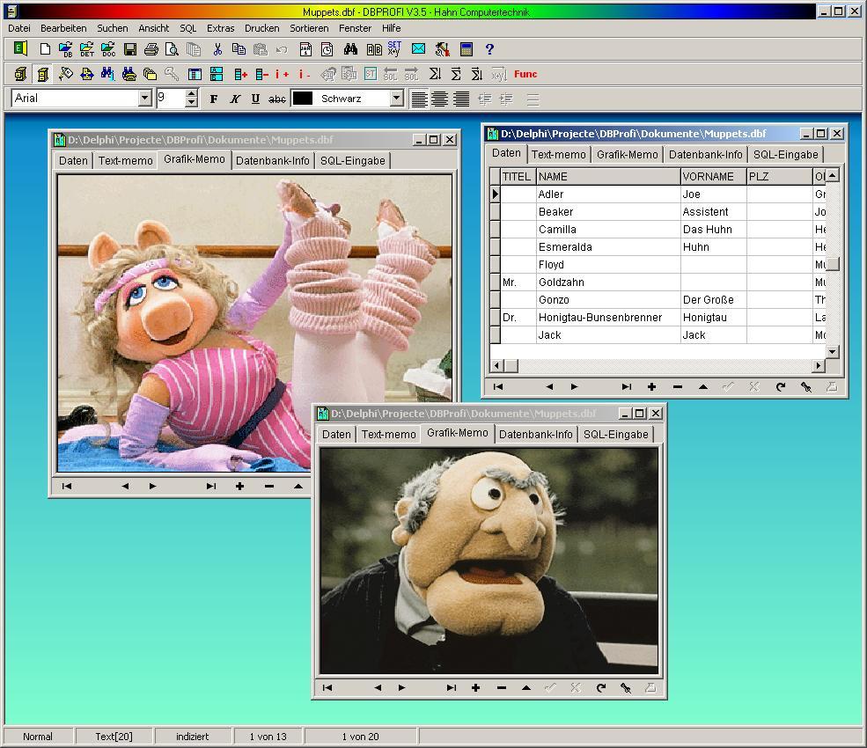Open the Datei menu
867x748 pixels.
point(19,28)
